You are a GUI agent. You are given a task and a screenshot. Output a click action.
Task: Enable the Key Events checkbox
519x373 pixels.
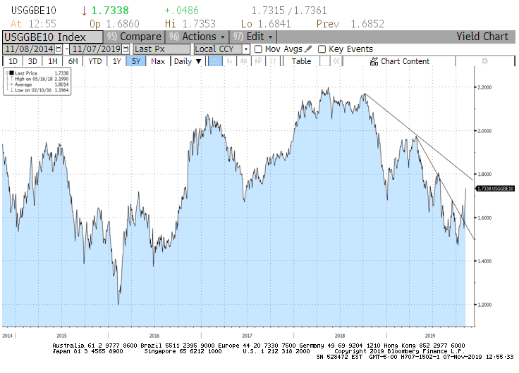(322, 49)
